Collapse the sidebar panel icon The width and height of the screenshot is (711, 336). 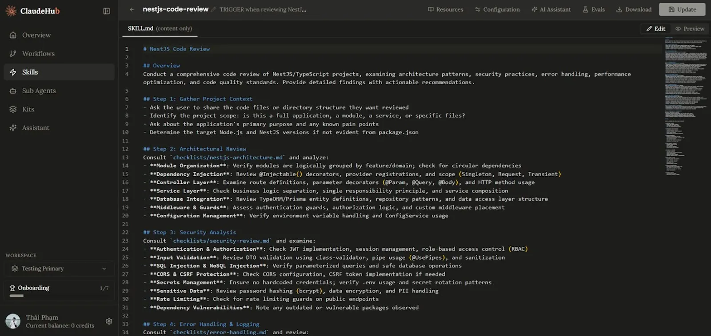(107, 11)
